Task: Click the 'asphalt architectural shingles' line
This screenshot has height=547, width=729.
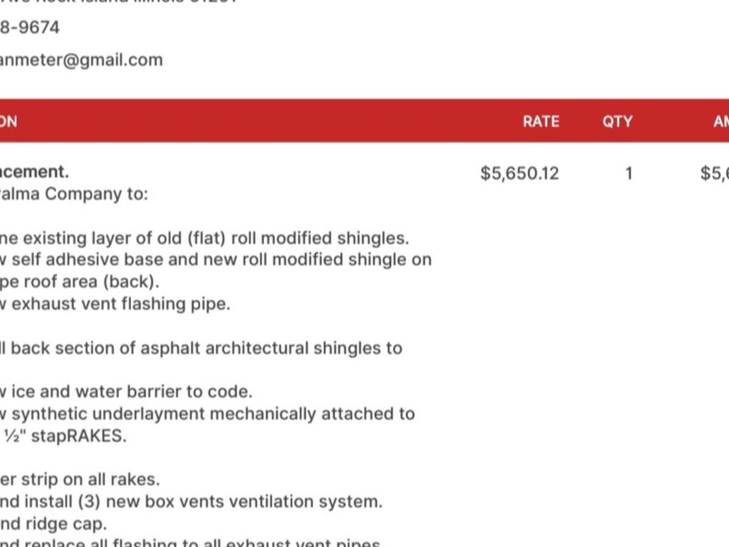Action: (201, 348)
